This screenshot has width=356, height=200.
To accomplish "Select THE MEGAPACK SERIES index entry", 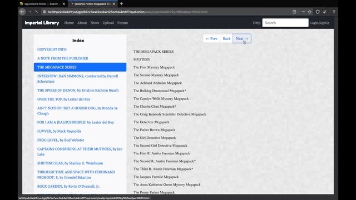I will (80, 67).
